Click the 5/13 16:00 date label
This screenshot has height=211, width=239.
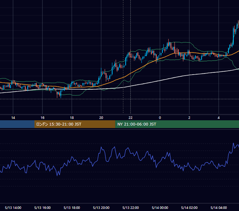43,207
